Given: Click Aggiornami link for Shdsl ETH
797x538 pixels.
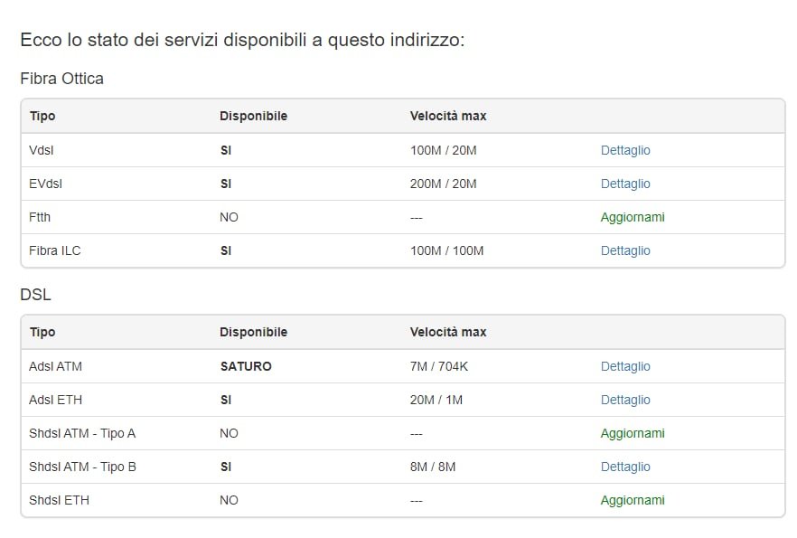Looking at the screenshot, I should click(x=633, y=500).
